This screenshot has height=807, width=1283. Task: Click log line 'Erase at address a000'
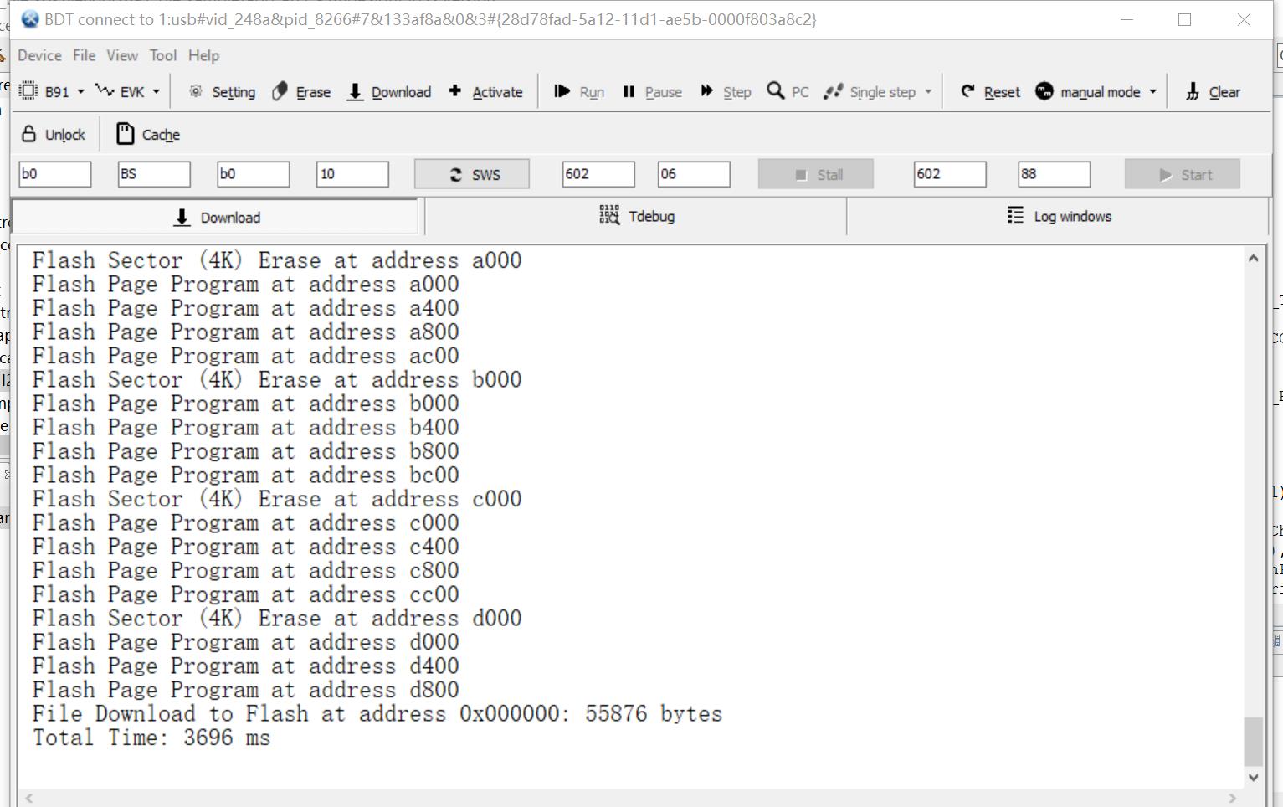coord(277,260)
